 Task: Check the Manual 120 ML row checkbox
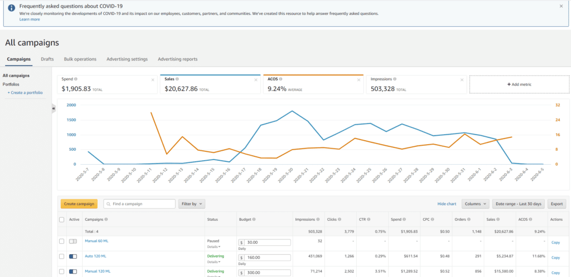[x=61, y=271]
